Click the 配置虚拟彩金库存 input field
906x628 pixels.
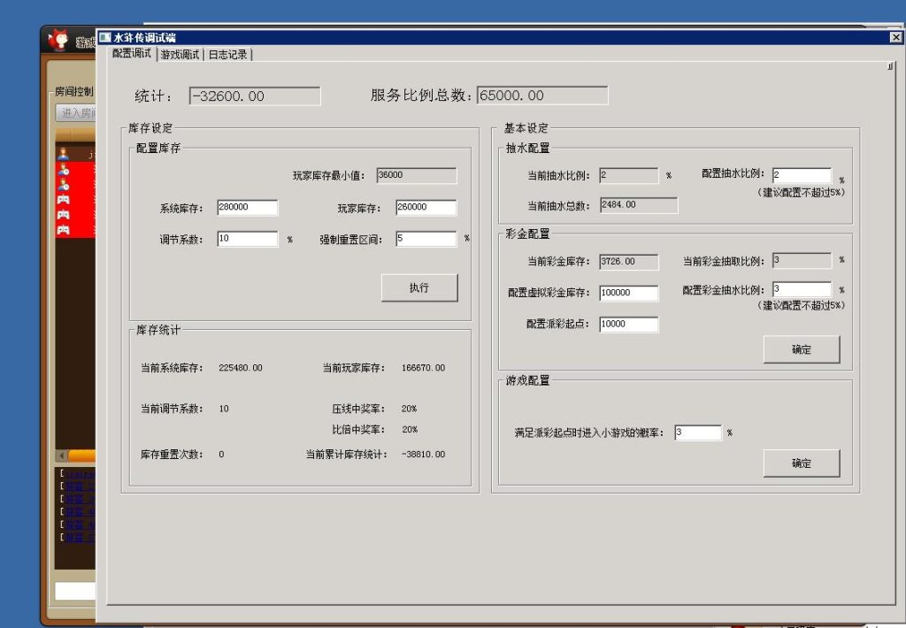point(628,294)
